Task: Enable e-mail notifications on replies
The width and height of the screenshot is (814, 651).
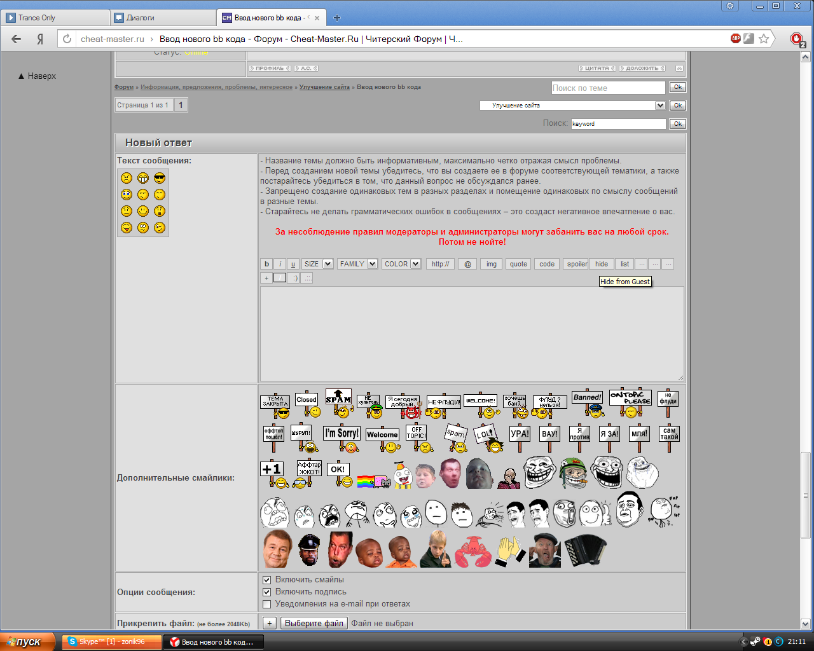Action: coord(267,604)
